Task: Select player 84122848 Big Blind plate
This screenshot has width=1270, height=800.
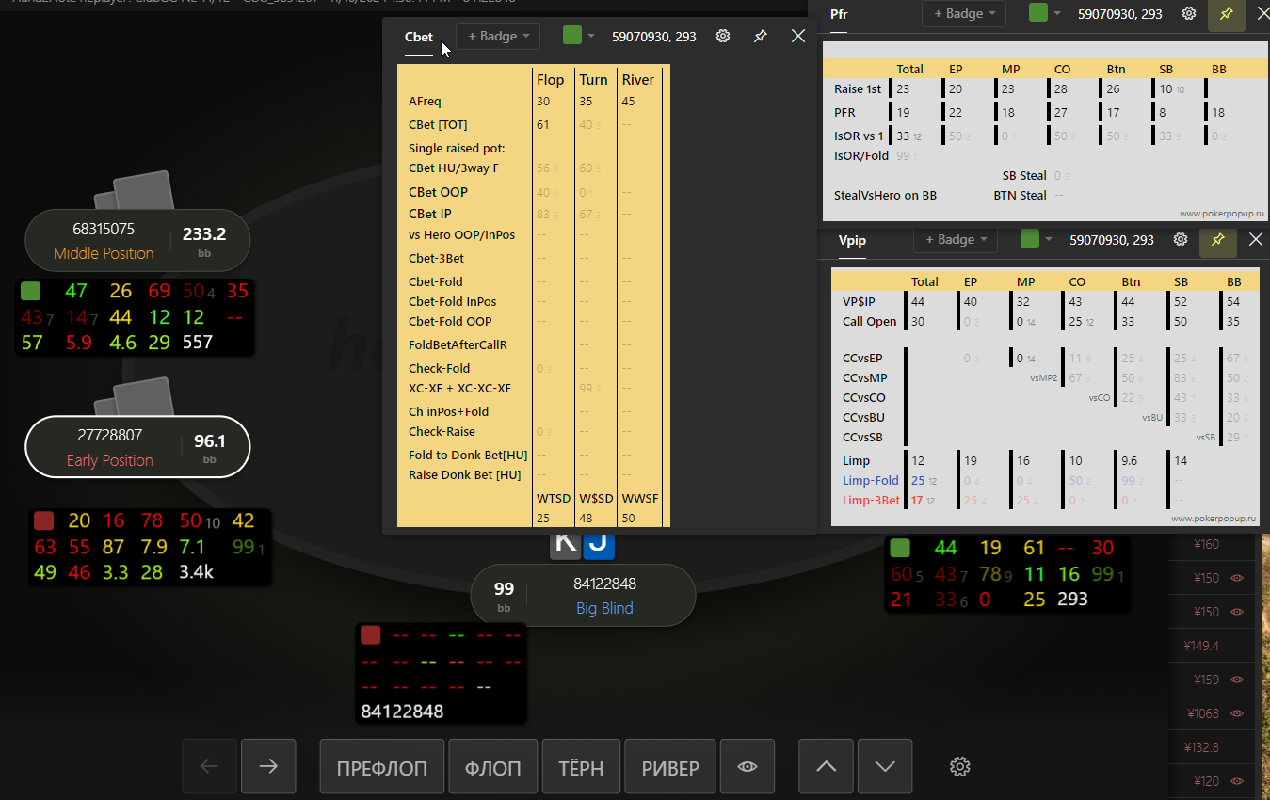Action: [x=583, y=596]
